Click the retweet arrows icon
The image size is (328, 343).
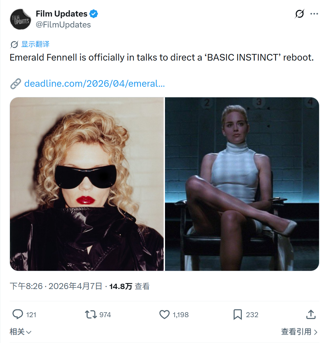(91, 315)
